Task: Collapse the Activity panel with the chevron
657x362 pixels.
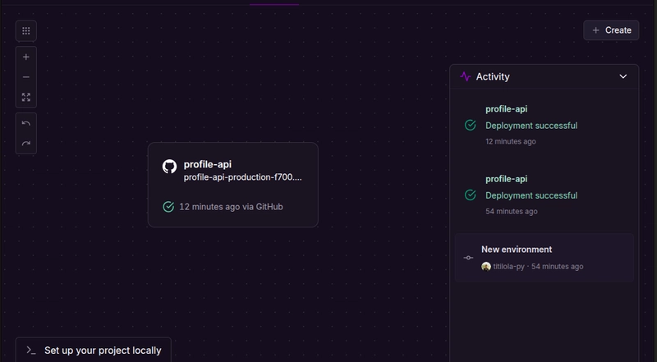Action: pos(623,76)
